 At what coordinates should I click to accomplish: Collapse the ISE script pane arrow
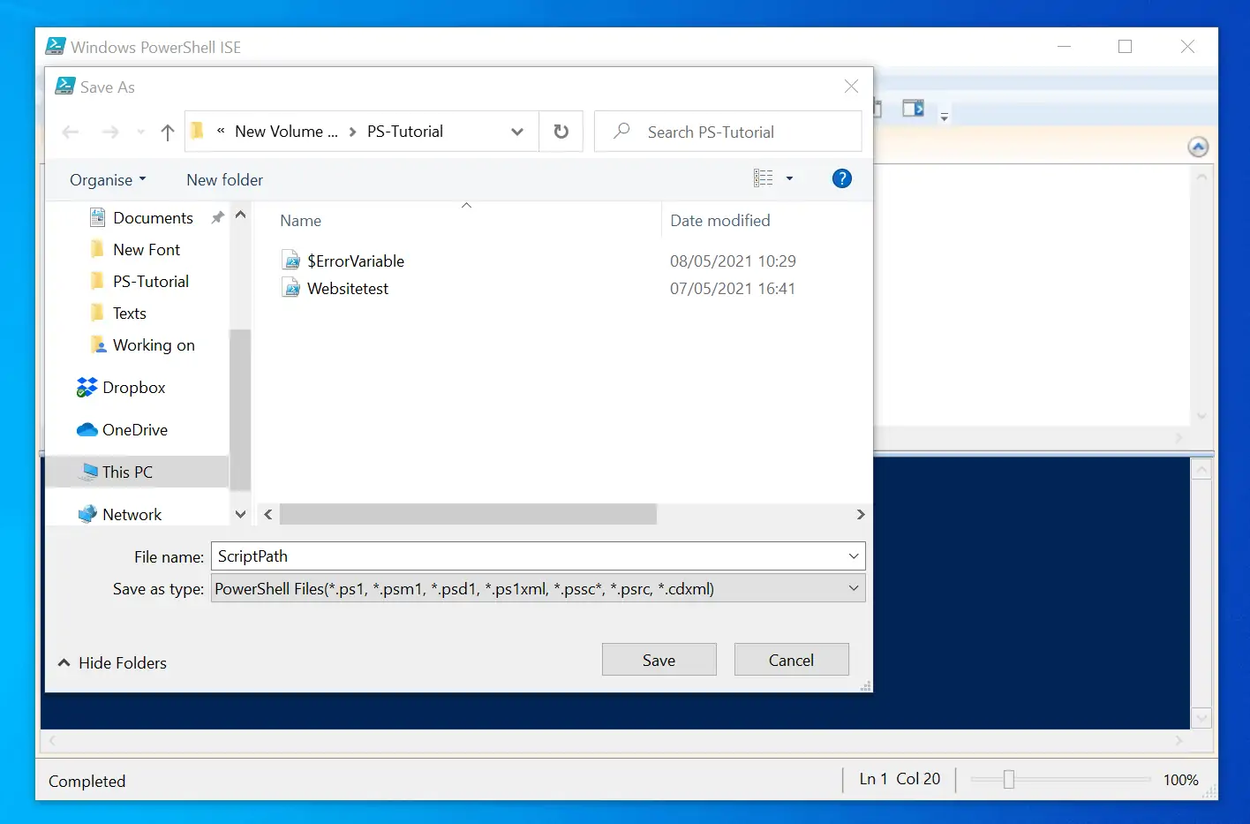(1198, 147)
